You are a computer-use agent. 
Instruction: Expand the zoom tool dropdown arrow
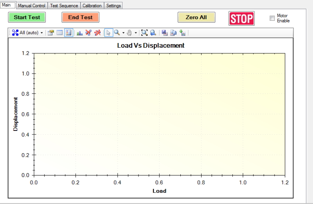click(x=123, y=33)
